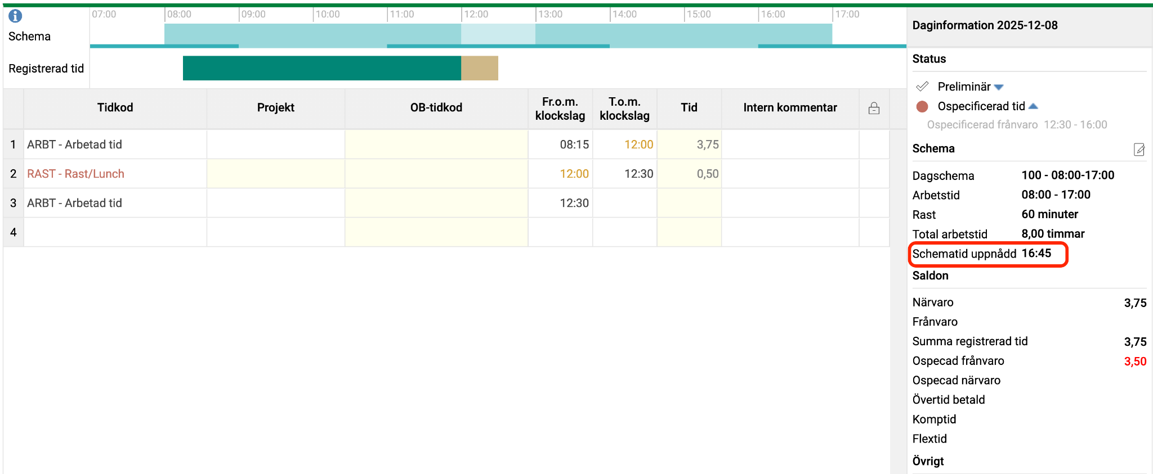This screenshot has width=1153, height=474.
Task: Click the dark green registered time bar
Action: coord(321,68)
